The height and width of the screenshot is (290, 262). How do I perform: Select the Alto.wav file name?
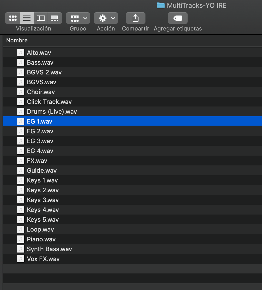(39, 53)
